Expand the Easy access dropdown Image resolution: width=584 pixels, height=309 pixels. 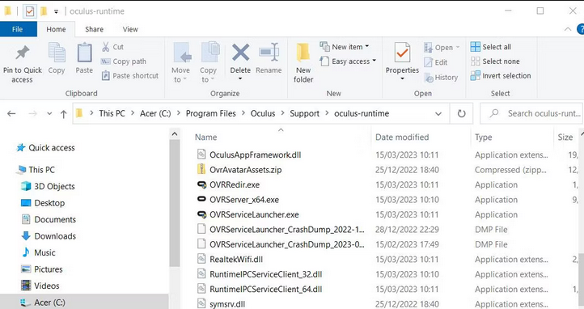coord(349,61)
